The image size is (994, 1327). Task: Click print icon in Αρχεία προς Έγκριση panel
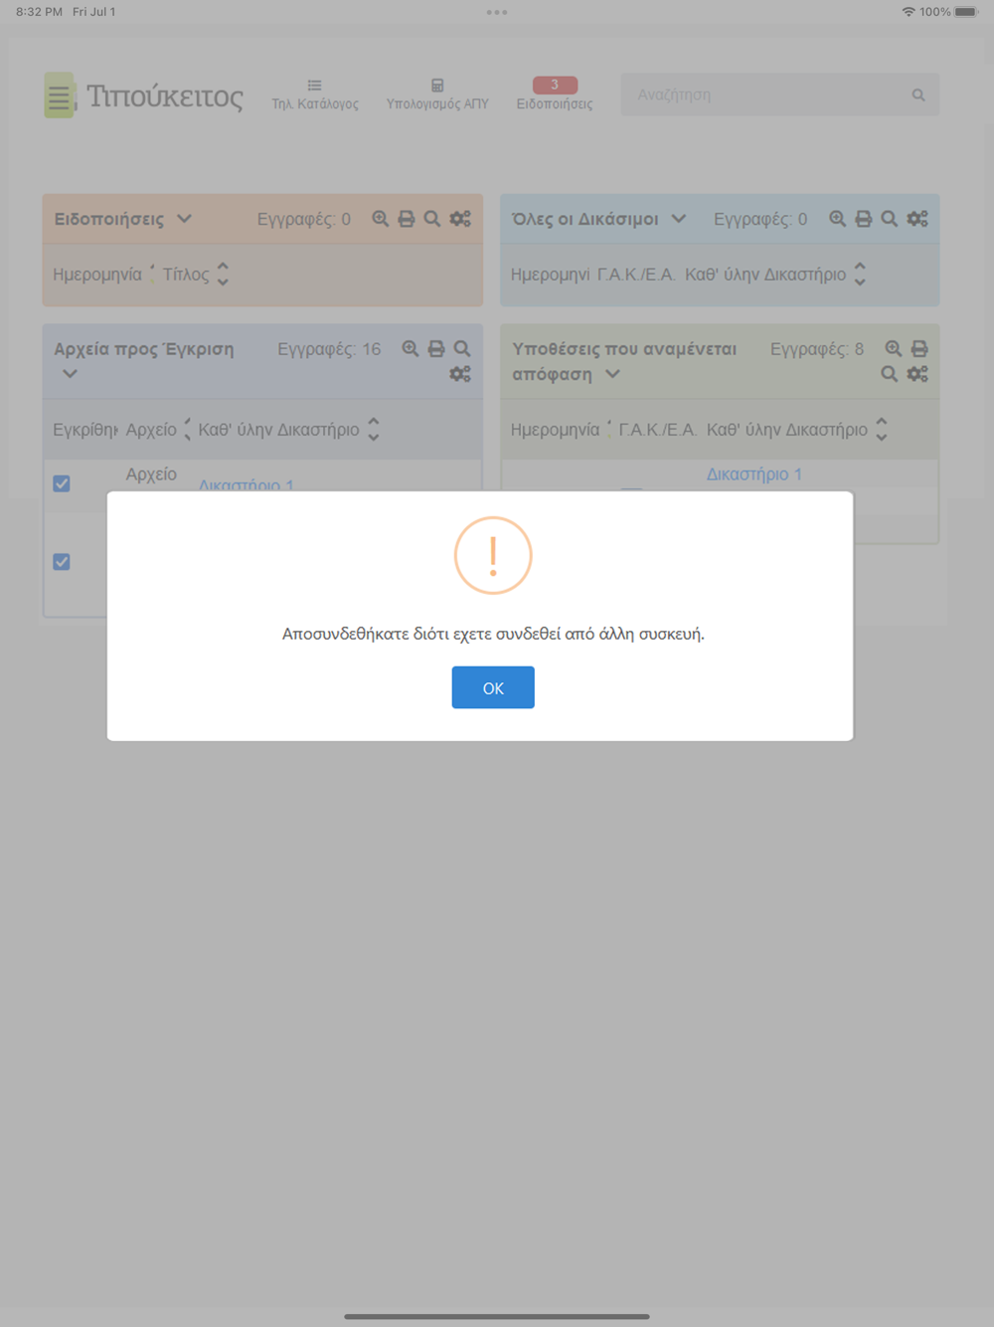click(x=436, y=349)
